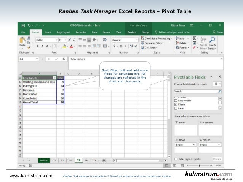Screen dimensions: 243x182
Task: Open the General number format dropdown
Action: tap(137, 40)
